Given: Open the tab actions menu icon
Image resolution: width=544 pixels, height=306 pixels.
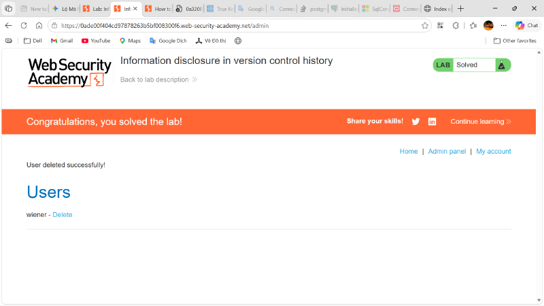Looking at the screenshot, I should tap(8, 9).
